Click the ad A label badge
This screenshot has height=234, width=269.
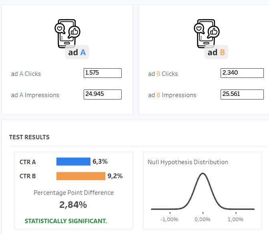click(77, 52)
